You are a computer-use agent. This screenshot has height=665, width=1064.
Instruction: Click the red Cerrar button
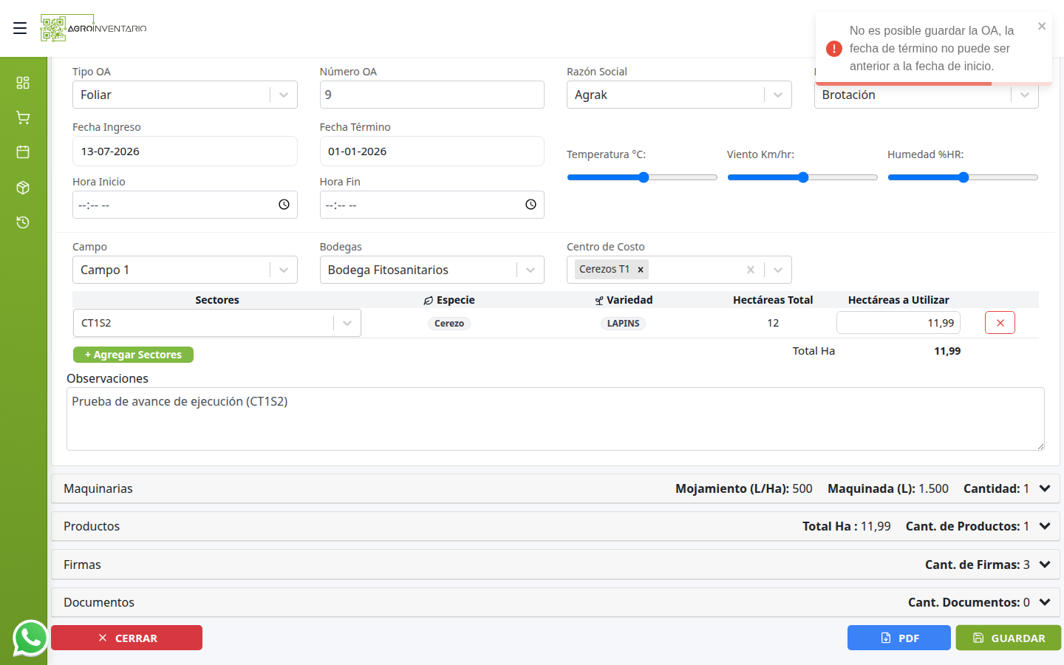coord(126,638)
